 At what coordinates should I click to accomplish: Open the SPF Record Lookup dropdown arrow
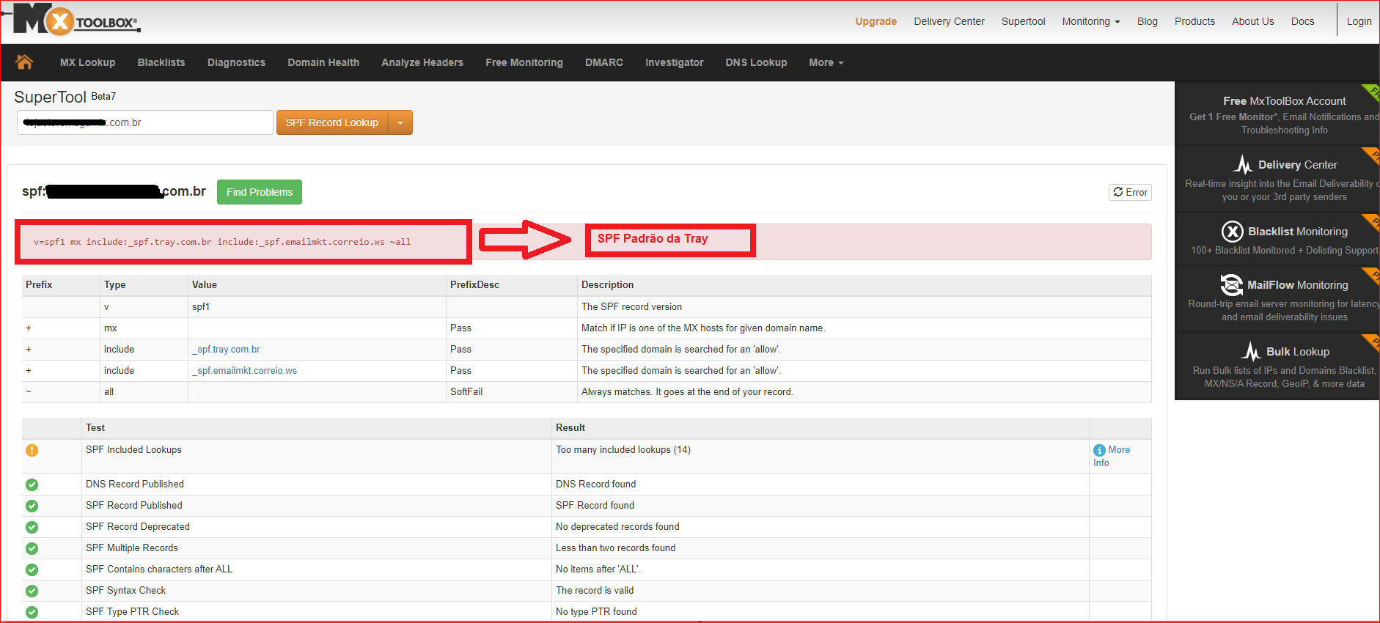pyautogui.click(x=400, y=122)
